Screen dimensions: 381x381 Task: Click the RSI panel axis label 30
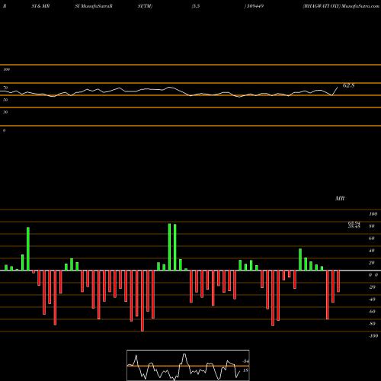pos(5,112)
